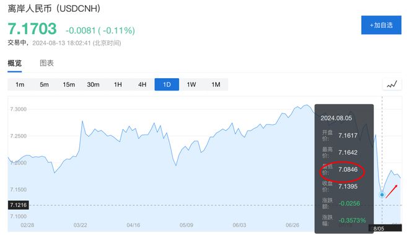Click the circled 7.0846 low price

(348, 169)
